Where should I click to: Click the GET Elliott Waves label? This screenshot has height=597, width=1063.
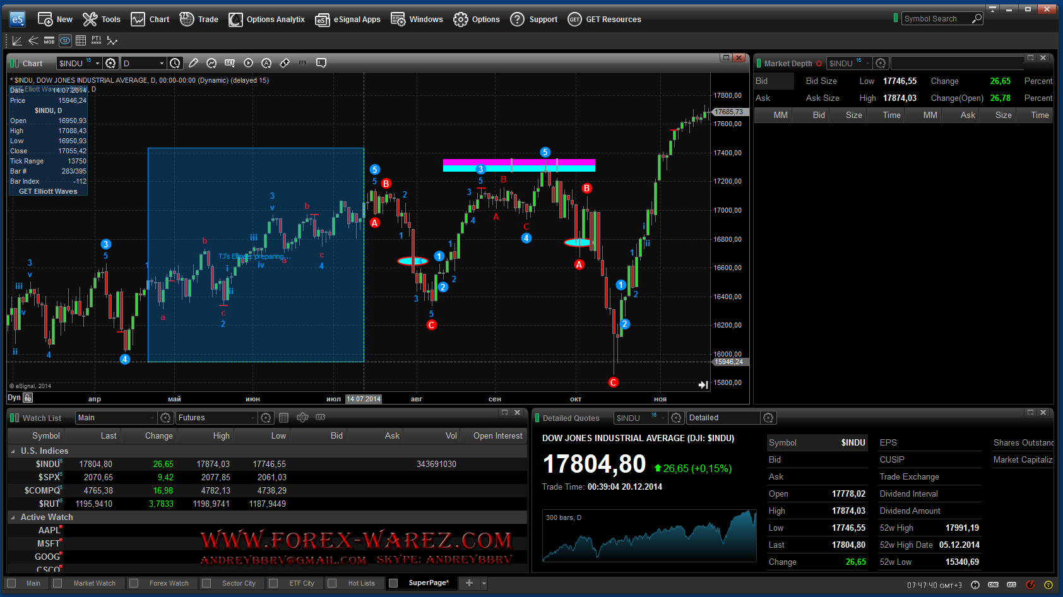[x=48, y=191]
